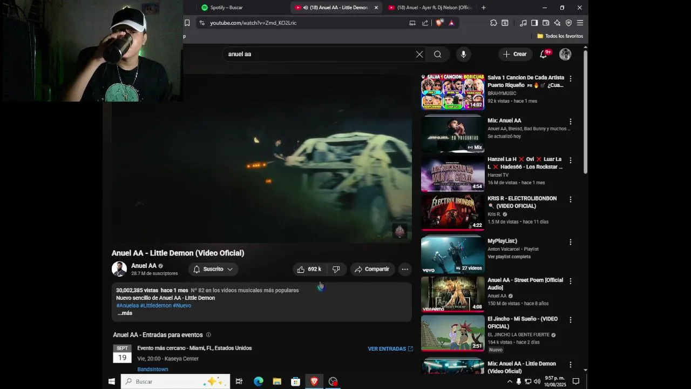Toggle the Brave sidebar panel
This screenshot has width=691, height=389.
534,23
